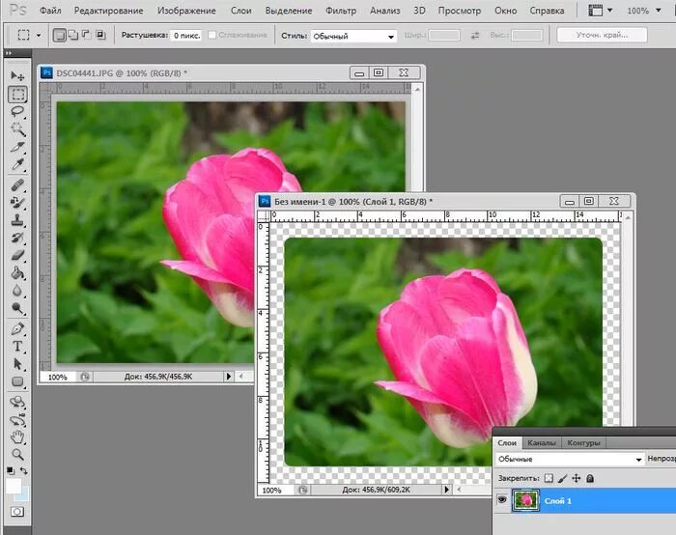The width and height of the screenshot is (676, 535).
Task: Reset default foreground and background colors
Action: click(x=11, y=470)
